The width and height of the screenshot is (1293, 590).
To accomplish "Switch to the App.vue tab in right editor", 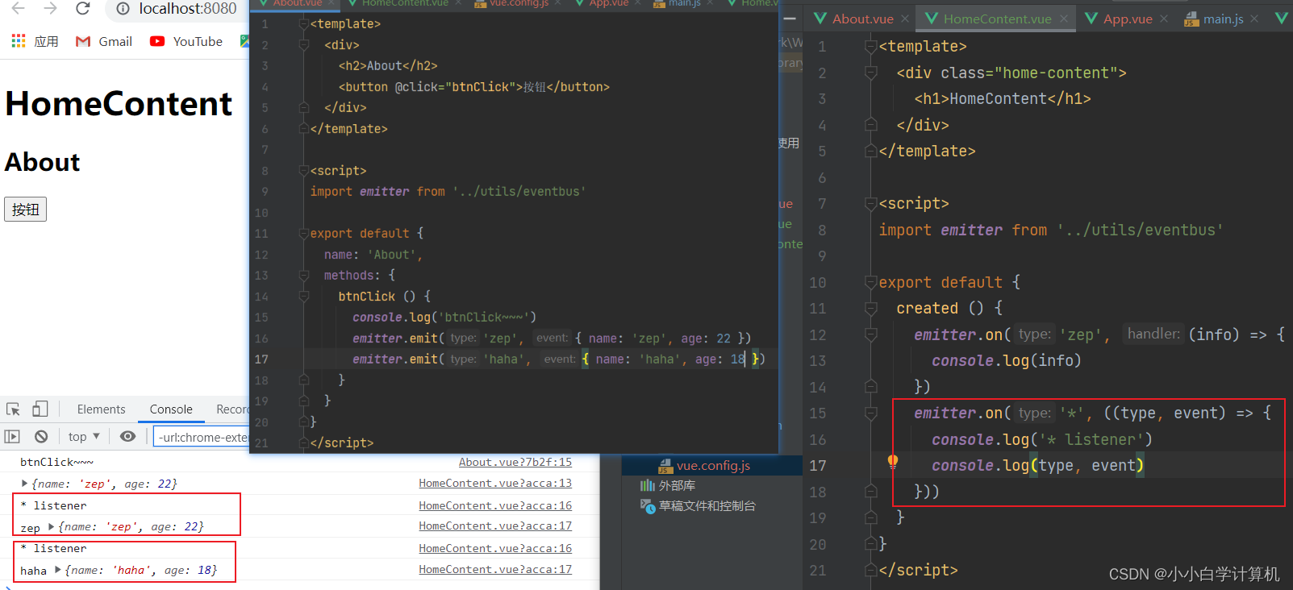I will [x=1128, y=19].
